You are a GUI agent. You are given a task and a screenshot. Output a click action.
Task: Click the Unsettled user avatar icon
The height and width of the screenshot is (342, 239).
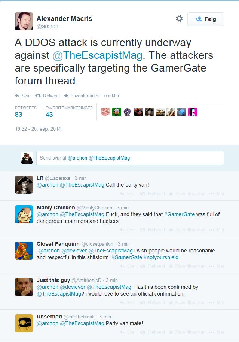24,323
